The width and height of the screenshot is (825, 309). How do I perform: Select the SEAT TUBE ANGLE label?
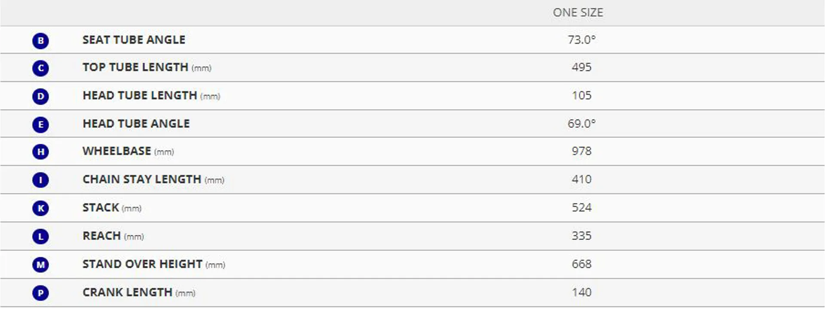coord(134,39)
